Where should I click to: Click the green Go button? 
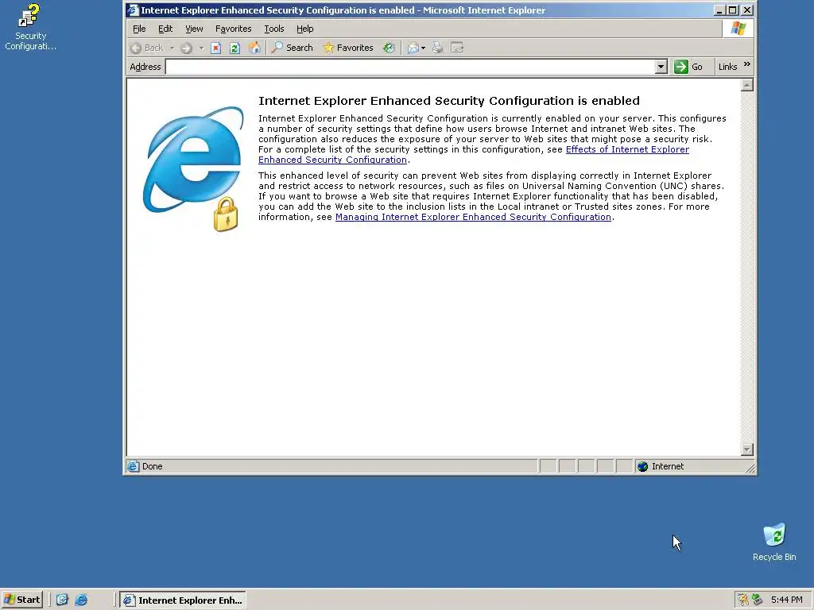tap(688, 67)
